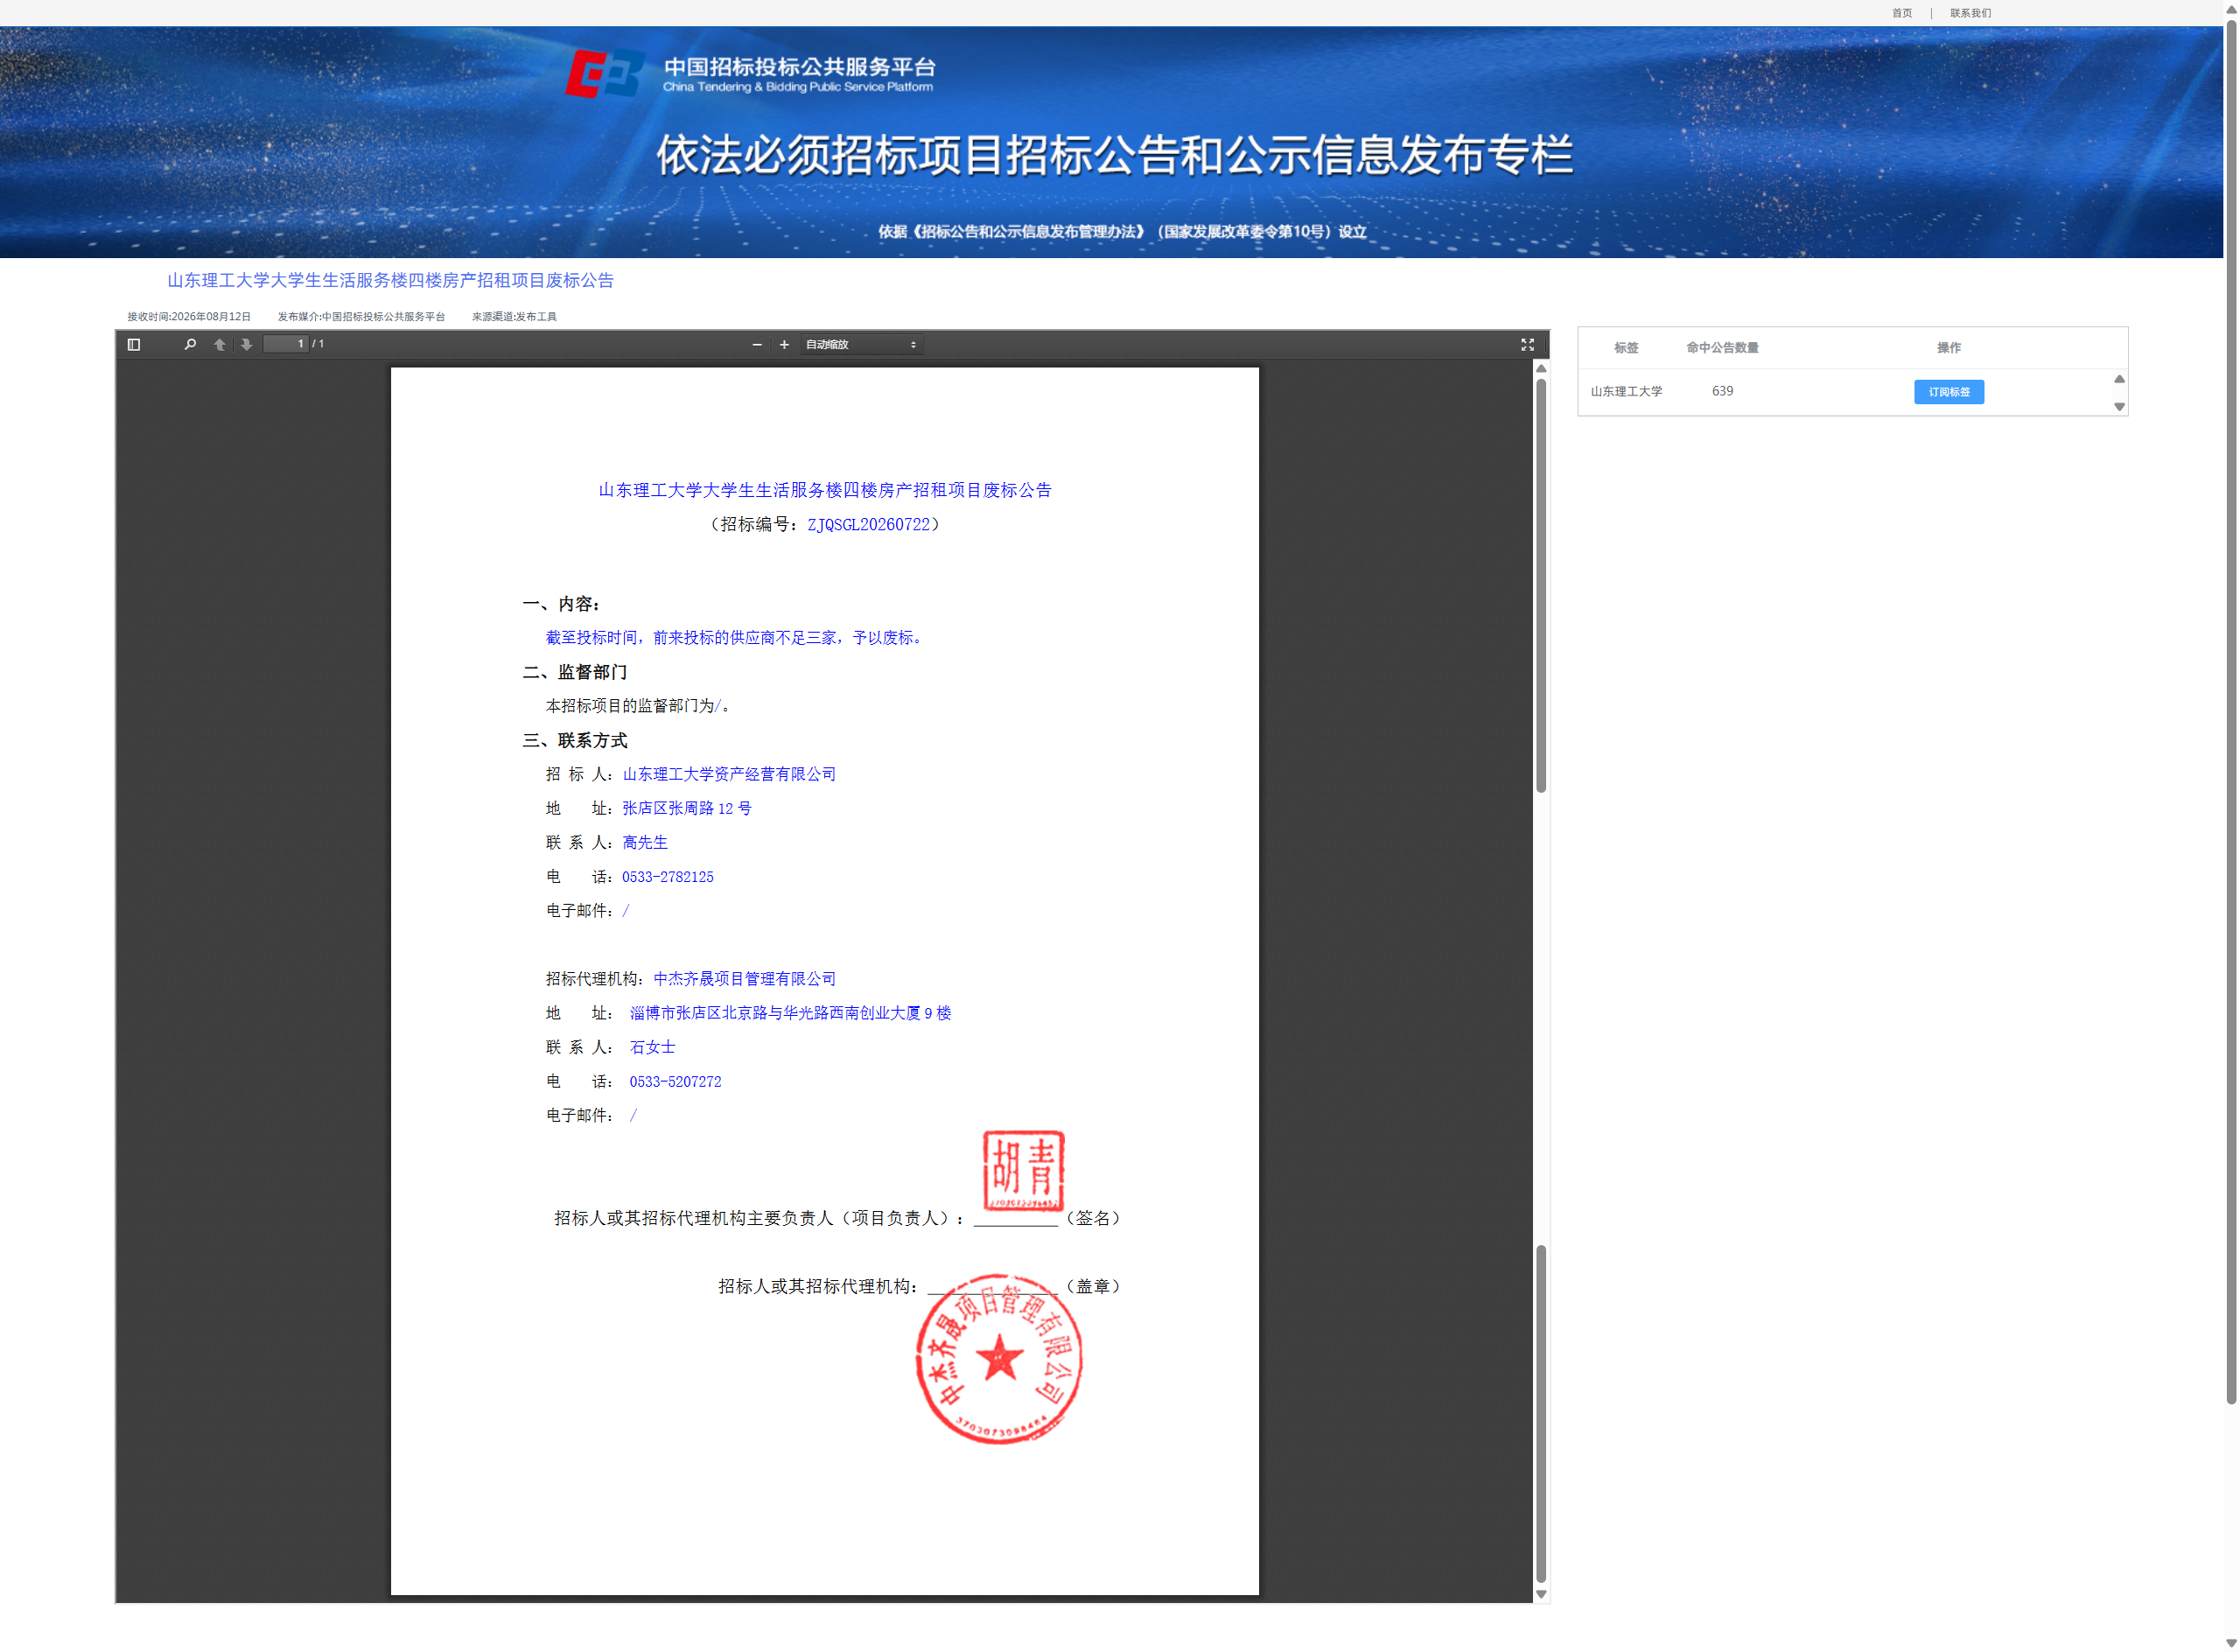This screenshot has width=2240, height=1652.
Task: Click the 中国招标投标公共服务平台 banner title
Action: pos(799,68)
